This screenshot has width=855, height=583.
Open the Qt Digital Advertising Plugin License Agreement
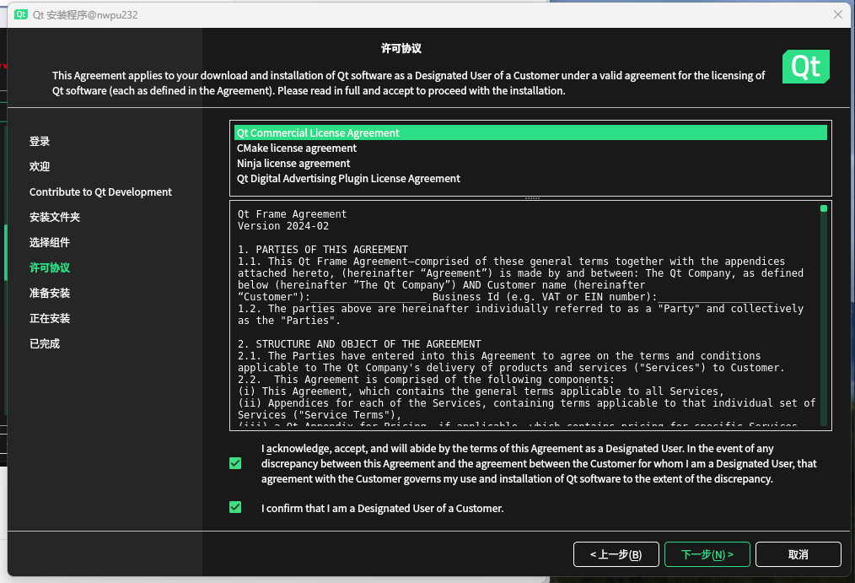click(349, 178)
